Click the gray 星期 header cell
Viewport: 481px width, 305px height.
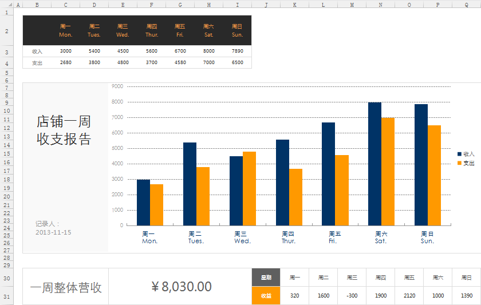point(266,278)
